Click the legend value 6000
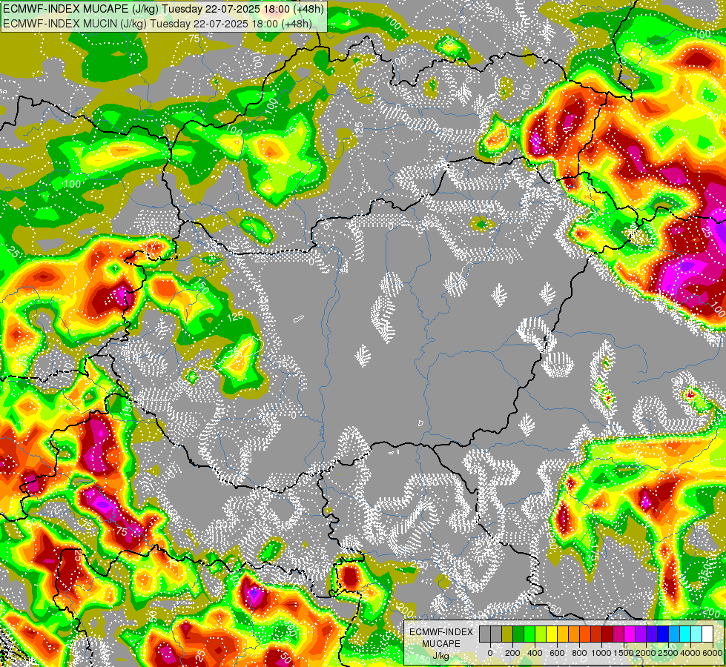Screen dimensions: 726x667 (713, 653)
